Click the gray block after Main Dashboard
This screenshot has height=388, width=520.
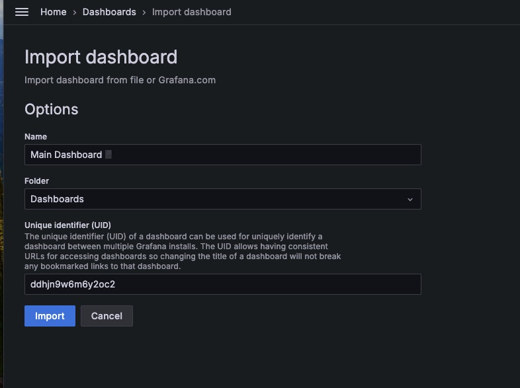pos(108,155)
